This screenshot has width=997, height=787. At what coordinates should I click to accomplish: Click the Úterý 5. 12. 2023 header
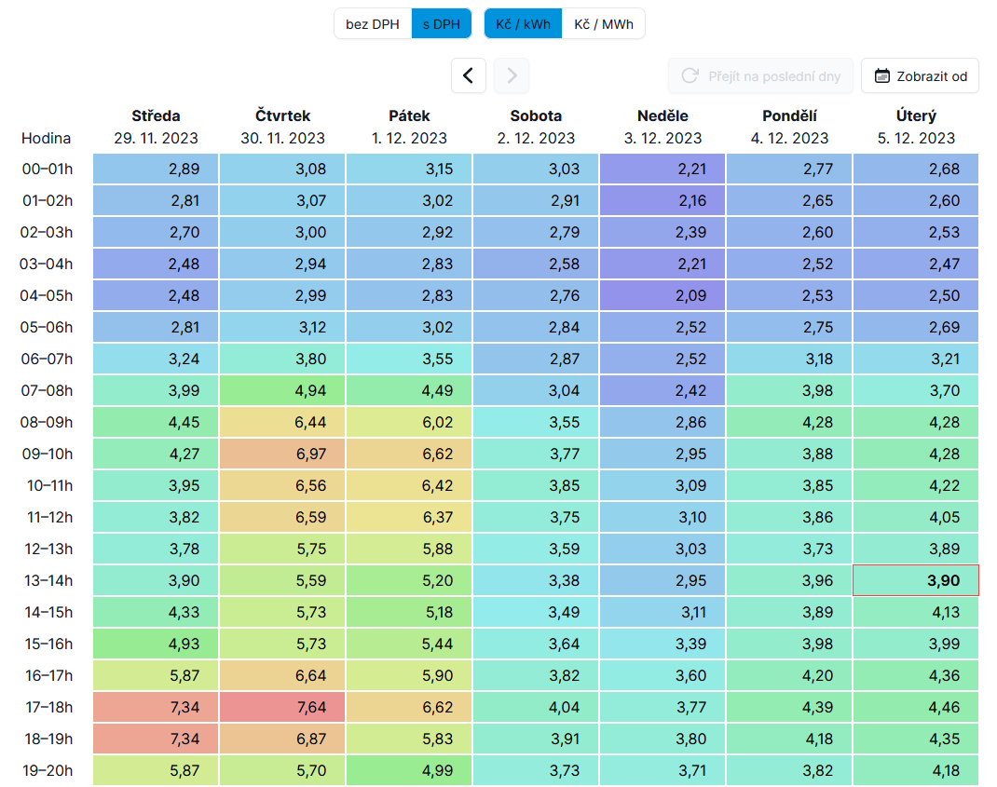pos(916,127)
